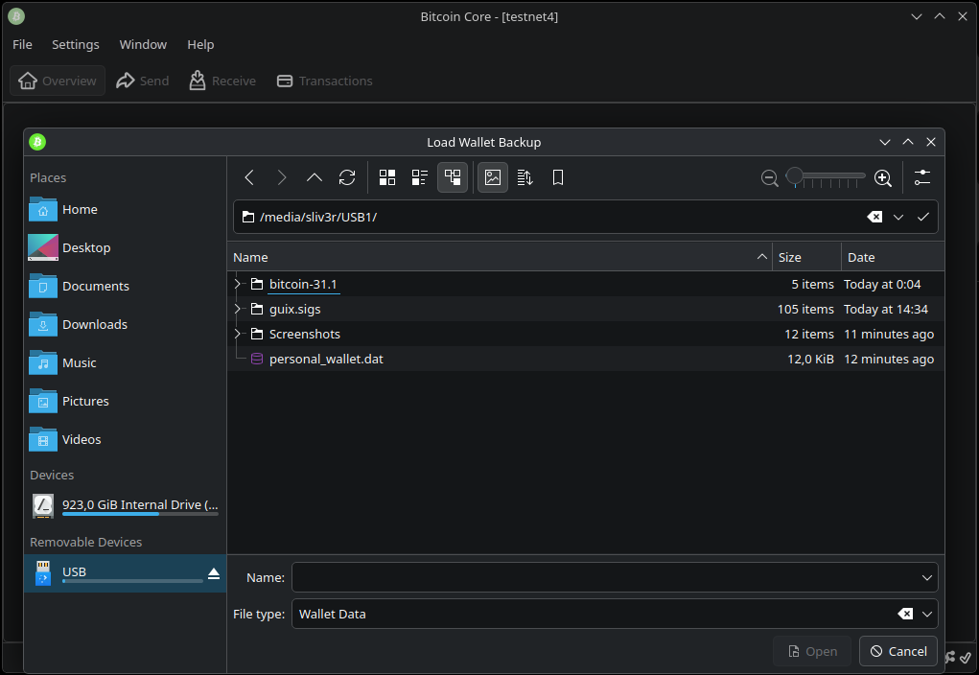This screenshot has height=675, width=979.
Task: Select the guix.sigs folder row
Action: click(586, 309)
